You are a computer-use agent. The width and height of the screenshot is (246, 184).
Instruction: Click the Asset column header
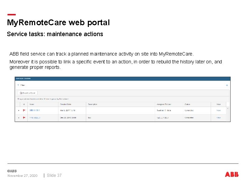[x=32, y=104]
